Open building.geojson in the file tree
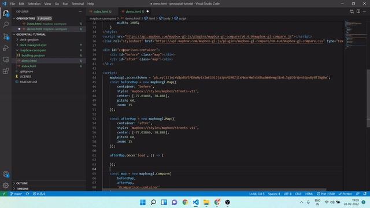 pos(33,55)
